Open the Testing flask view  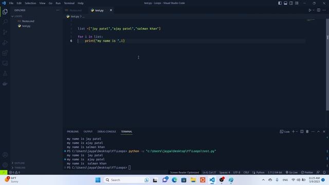[x=5, y=73]
